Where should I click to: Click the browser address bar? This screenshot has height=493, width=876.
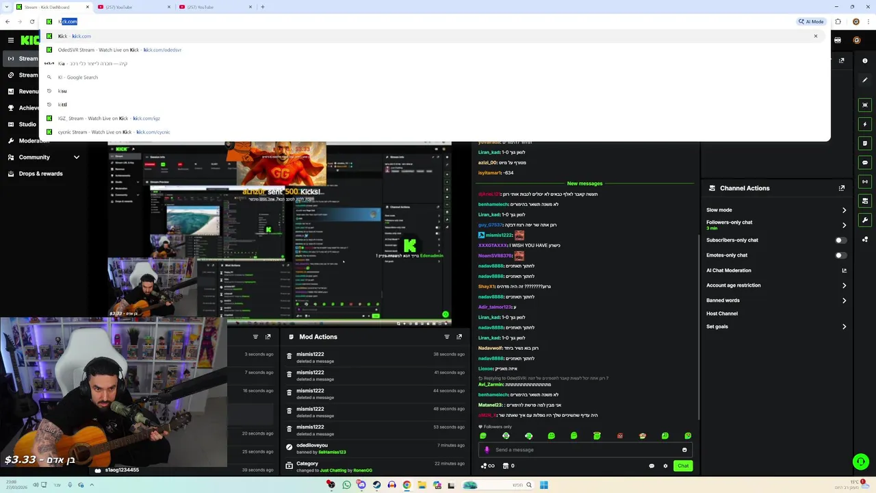coord(417,22)
